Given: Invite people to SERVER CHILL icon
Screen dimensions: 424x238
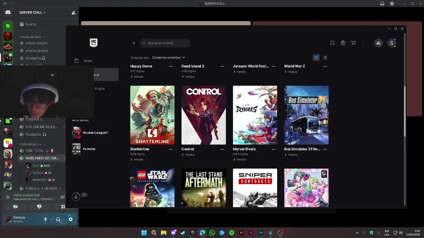Looking at the screenshot, I should (74, 13).
